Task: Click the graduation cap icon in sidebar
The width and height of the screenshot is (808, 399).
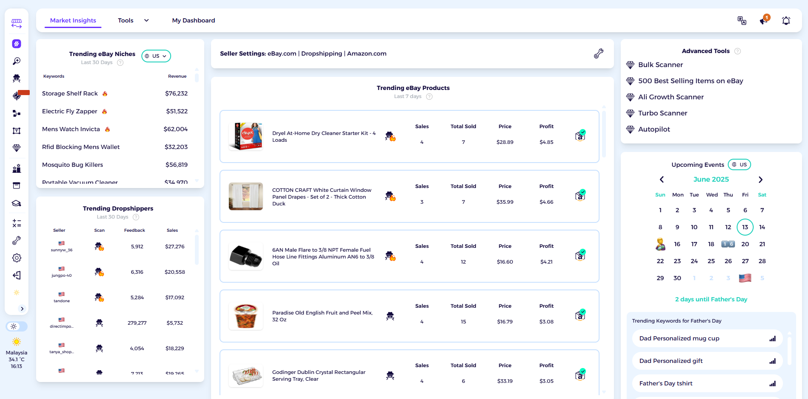Action: [17, 203]
